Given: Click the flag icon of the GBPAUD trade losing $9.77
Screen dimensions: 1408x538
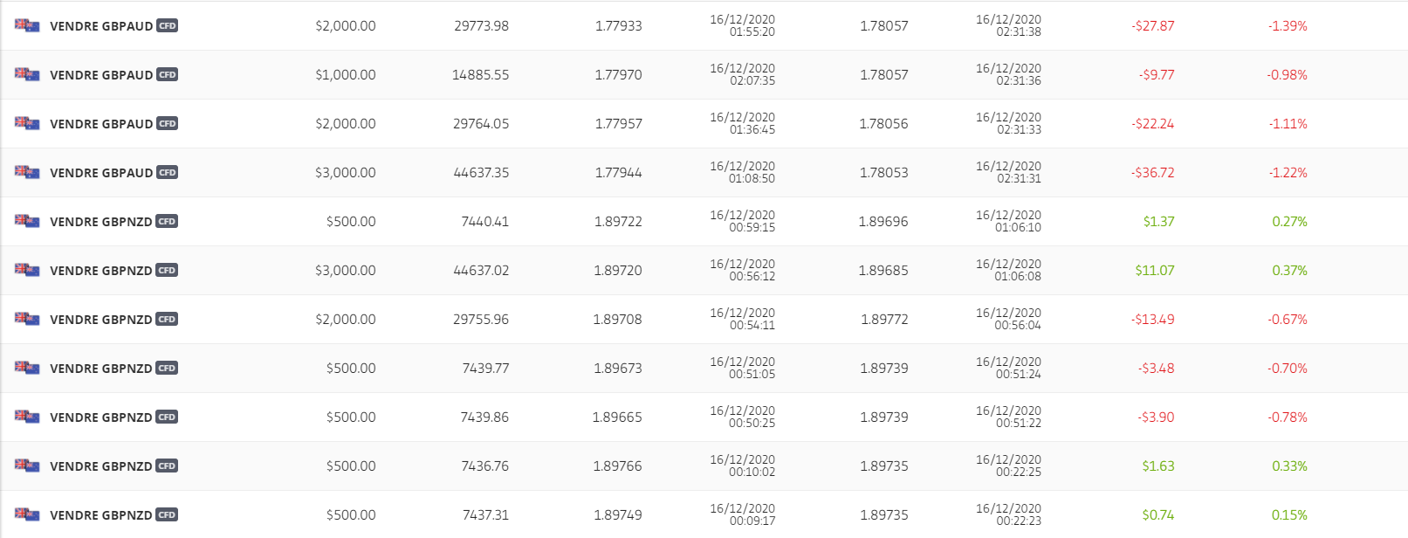Looking at the screenshot, I should point(27,74).
